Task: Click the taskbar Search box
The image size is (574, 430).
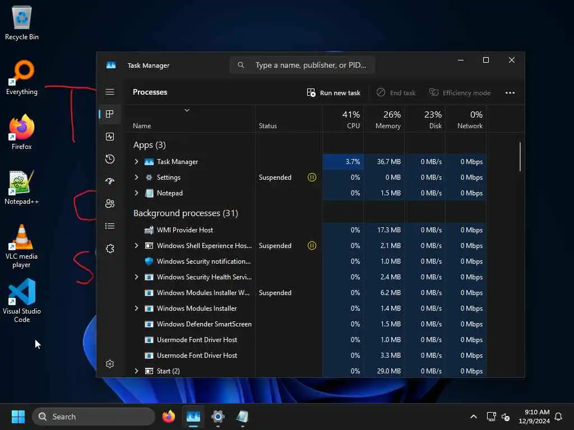Action: 94,417
